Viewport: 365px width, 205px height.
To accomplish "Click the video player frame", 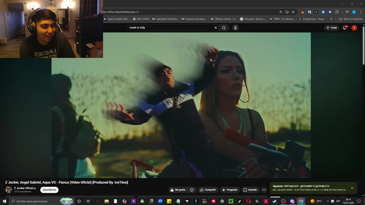I will [x=181, y=105].
